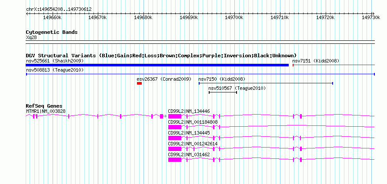The image size is (387, 184).
Task: Select the red nsv7151 loss line
Action: (334, 65)
